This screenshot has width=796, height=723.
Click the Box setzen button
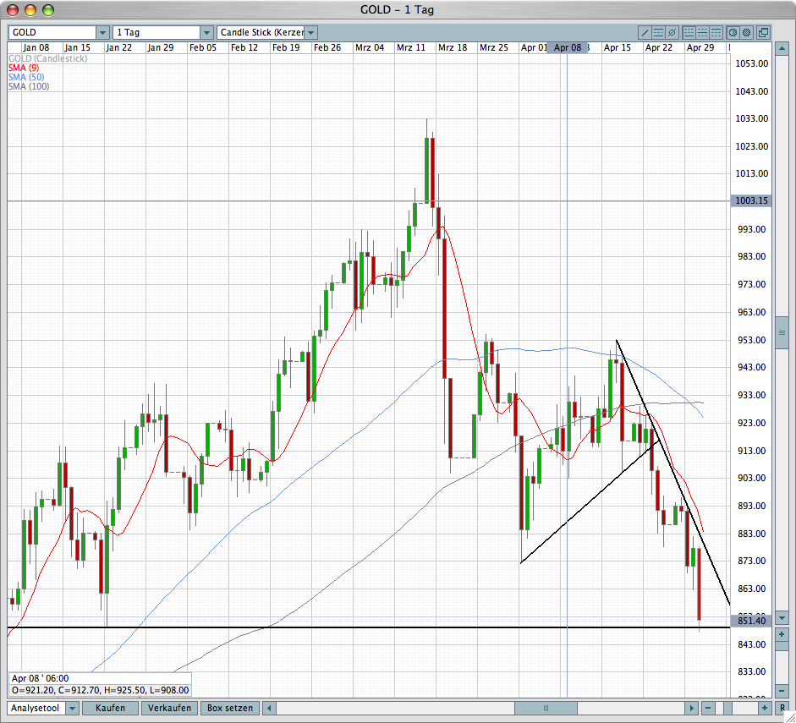(x=230, y=709)
